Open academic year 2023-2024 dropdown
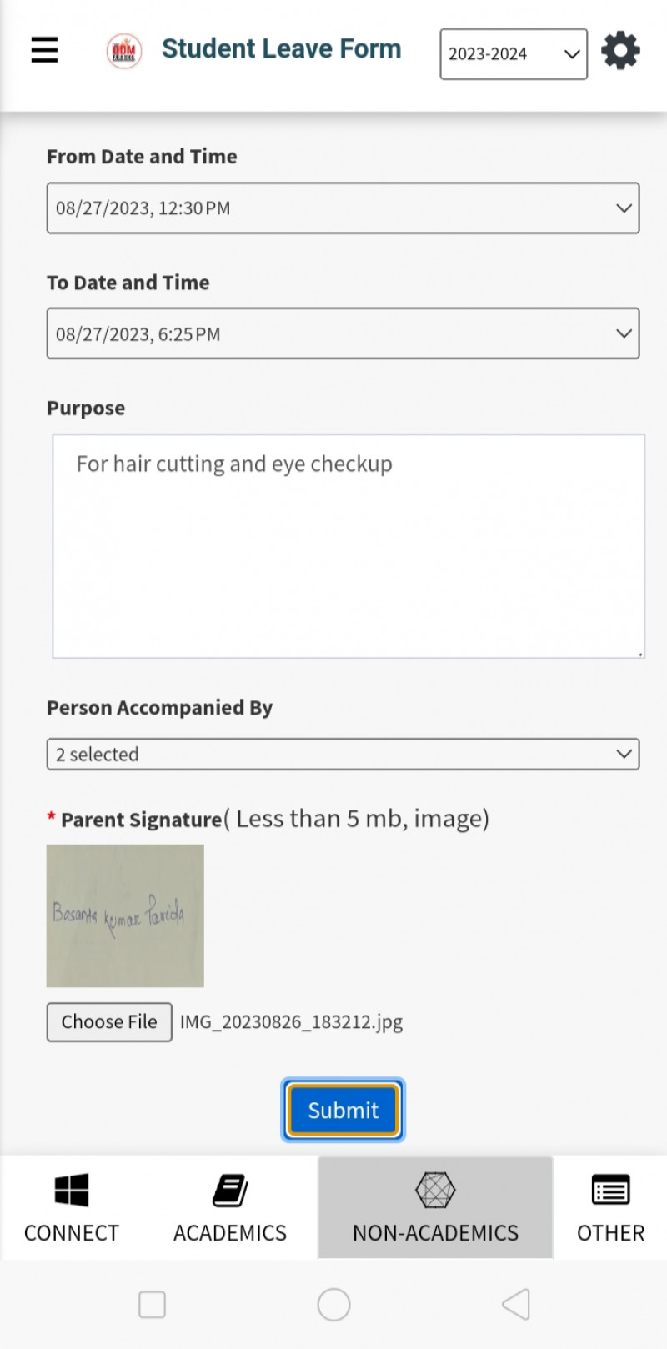The height and width of the screenshot is (1349, 667). tap(513, 54)
